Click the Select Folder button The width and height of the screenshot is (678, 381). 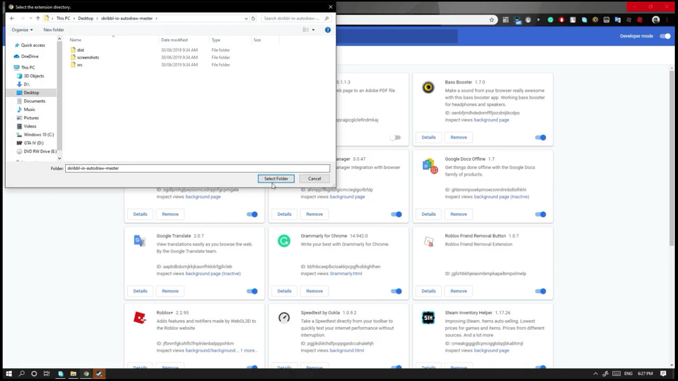pyautogui.click(x=276, y=178)
